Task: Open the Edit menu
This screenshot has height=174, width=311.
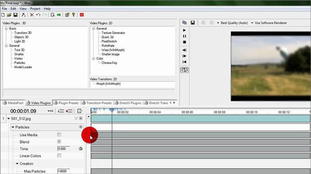Action: (x=13, y=9)
